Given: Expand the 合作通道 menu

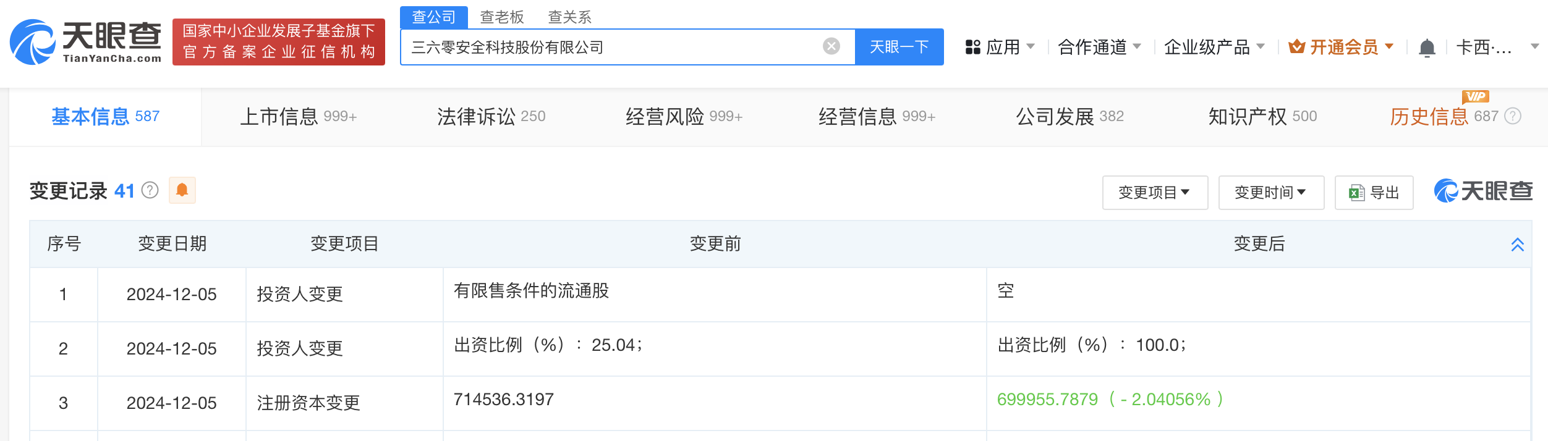Looking at the screenshot, I should (1099, 47).
